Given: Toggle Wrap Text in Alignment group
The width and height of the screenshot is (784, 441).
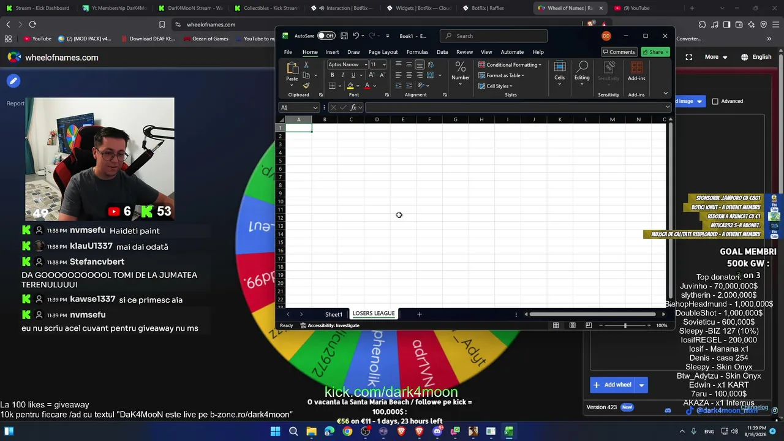Looking at the screenshot, I should [x=430, y=65].
